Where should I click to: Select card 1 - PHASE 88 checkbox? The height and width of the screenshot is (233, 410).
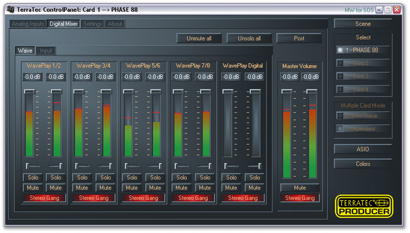340,50
